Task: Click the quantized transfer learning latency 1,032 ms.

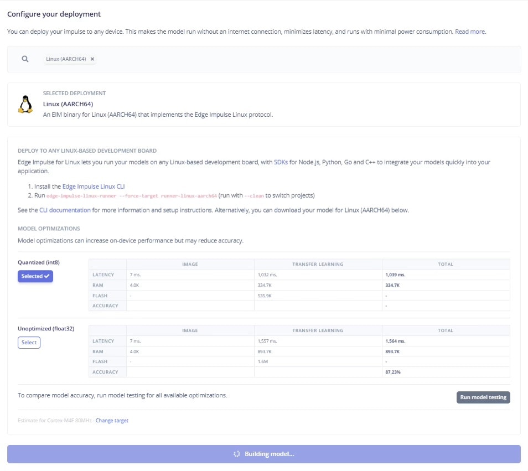Action: click(267, 275)
